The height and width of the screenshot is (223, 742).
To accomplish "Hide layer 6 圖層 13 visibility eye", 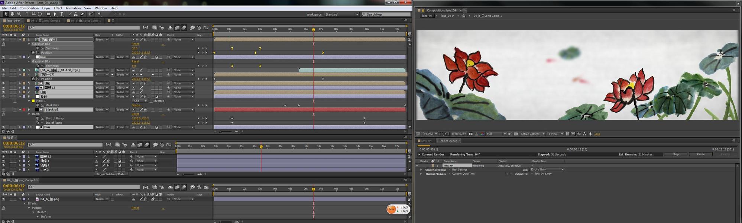I will [x=3, y=88].
